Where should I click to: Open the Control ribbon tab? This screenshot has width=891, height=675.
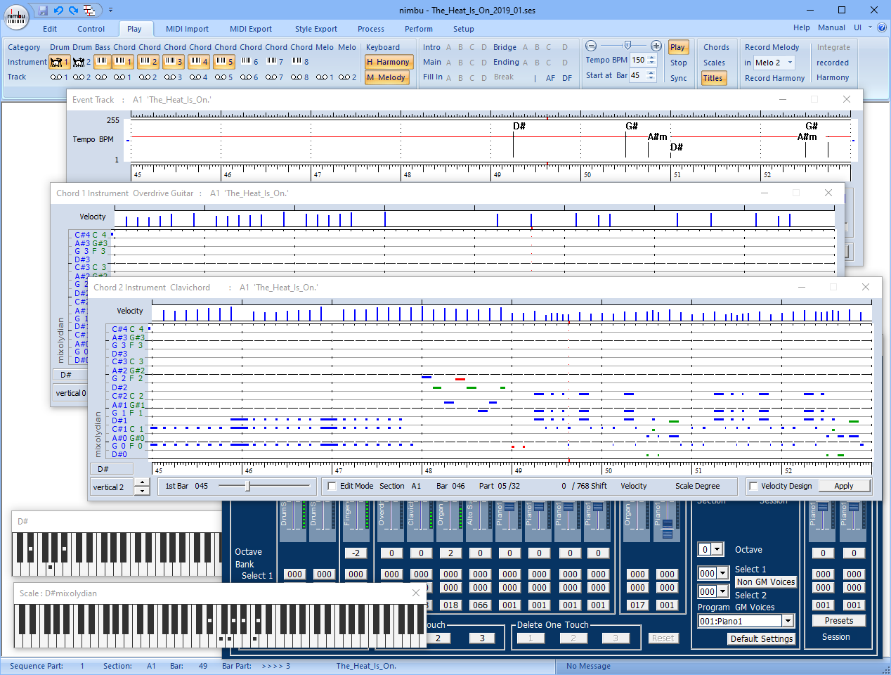coord(91,29)
